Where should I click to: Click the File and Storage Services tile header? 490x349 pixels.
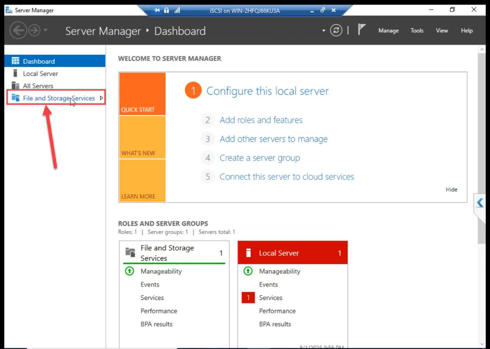point(174,253)
